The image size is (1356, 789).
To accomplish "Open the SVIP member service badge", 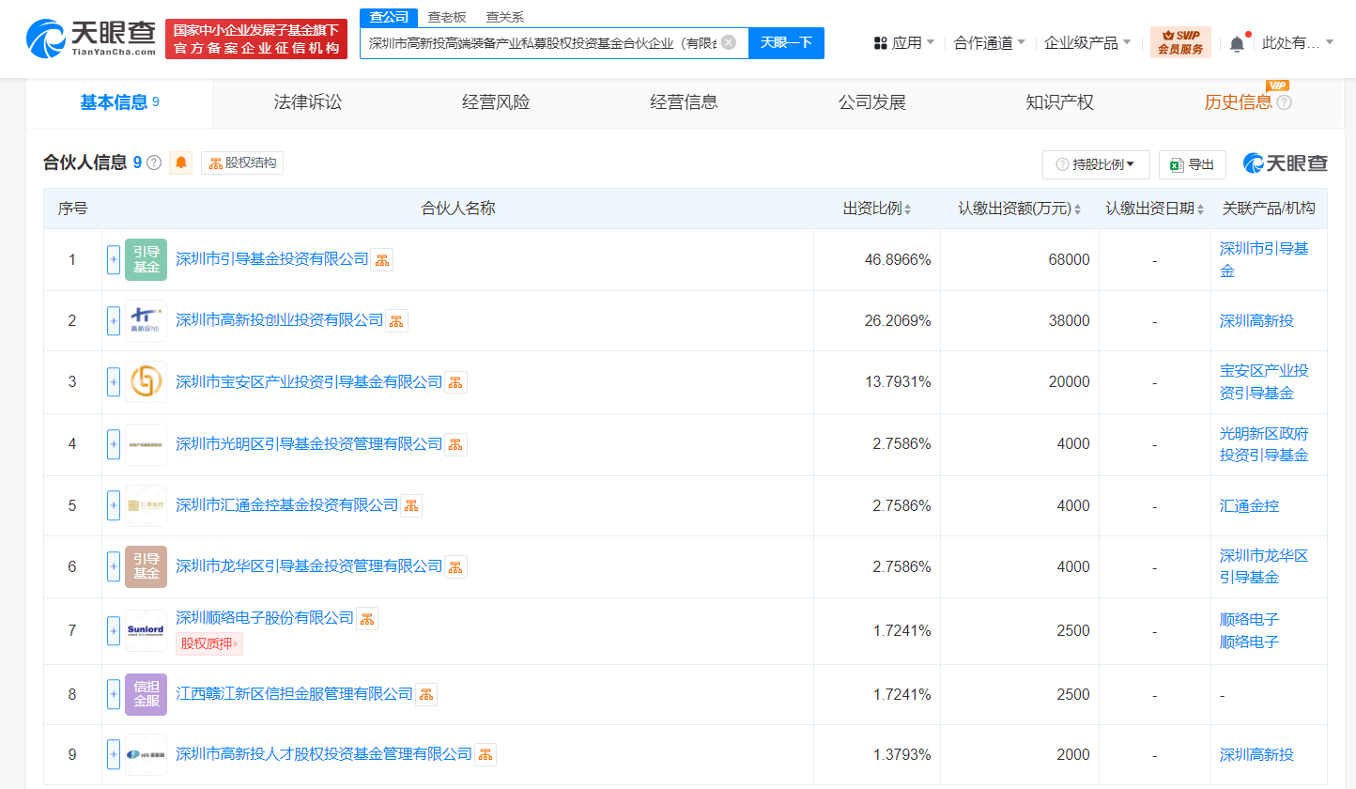I will point(1180,42).
